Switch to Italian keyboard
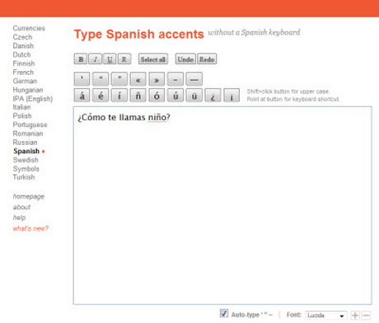 coord(21,107)
